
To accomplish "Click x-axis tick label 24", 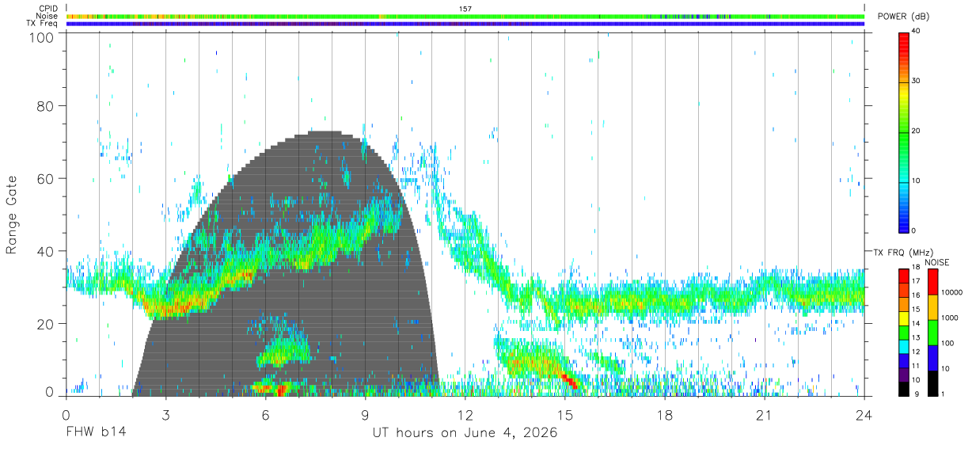I will [864, 415].
